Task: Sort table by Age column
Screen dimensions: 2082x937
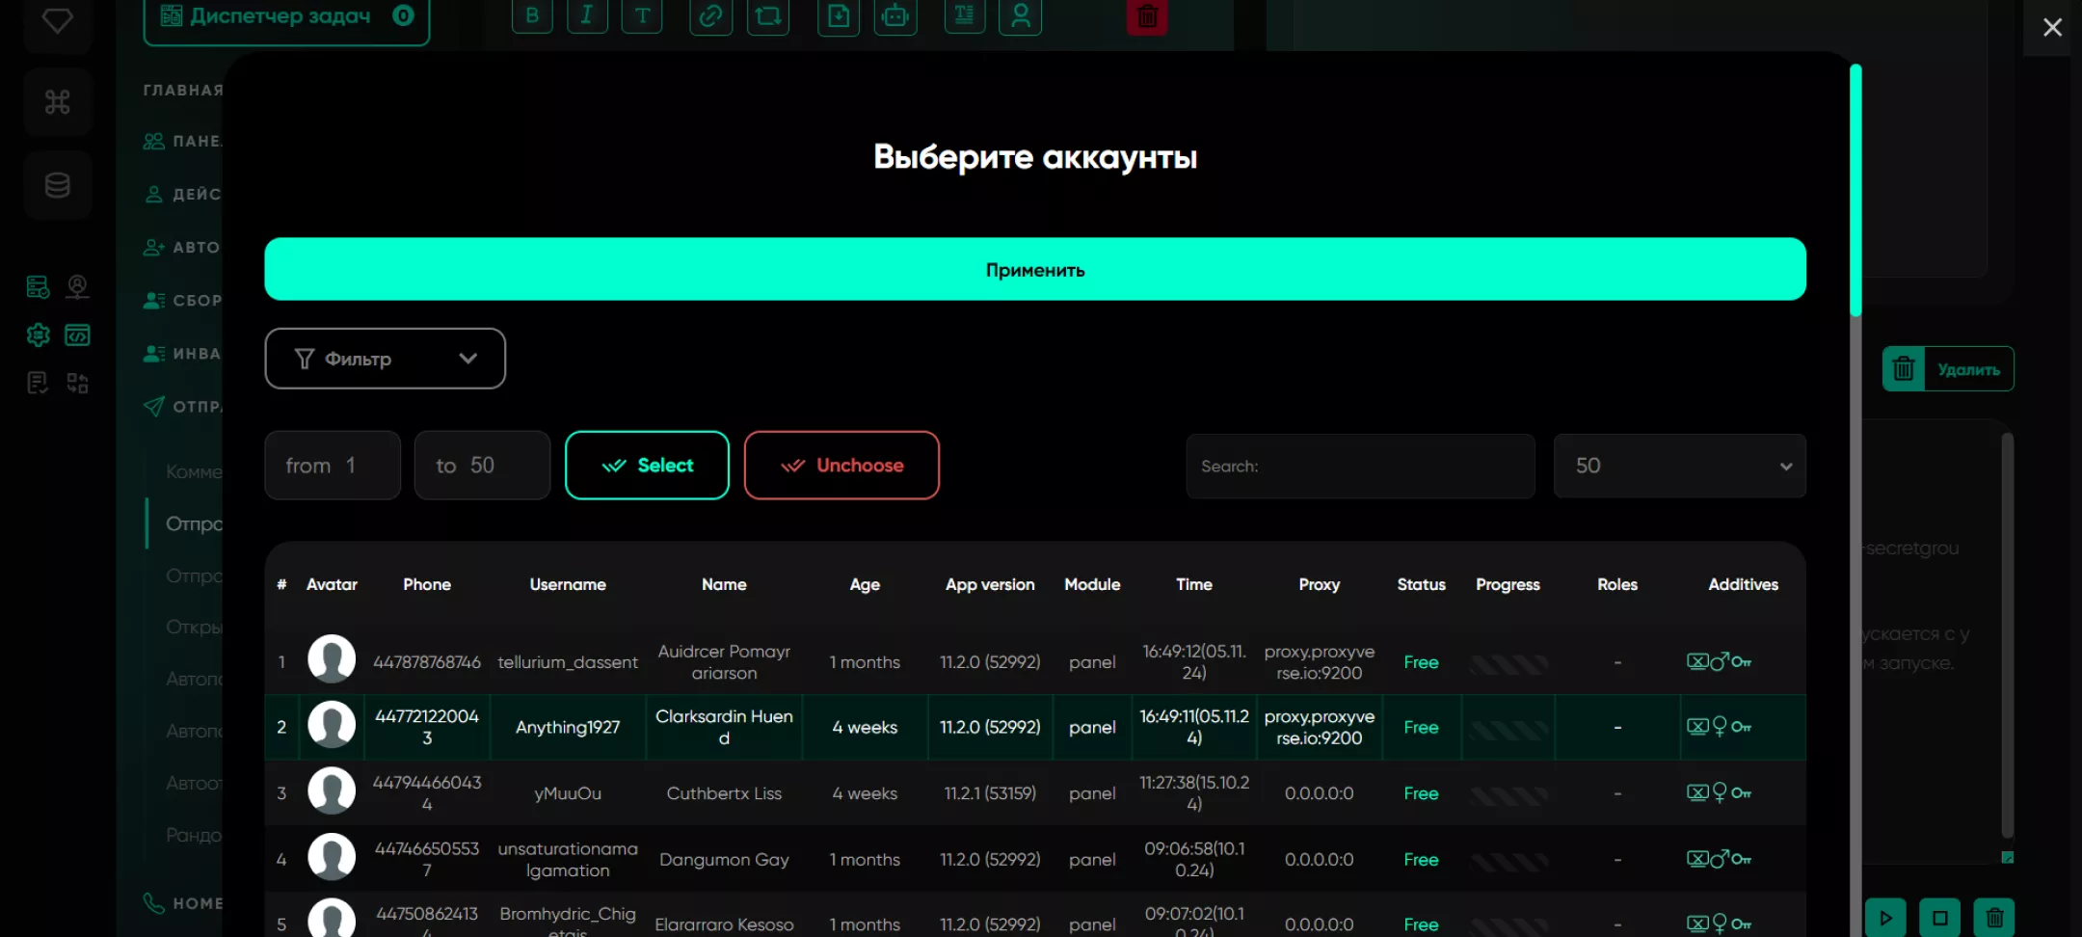Action: click(x=865, y=584)
